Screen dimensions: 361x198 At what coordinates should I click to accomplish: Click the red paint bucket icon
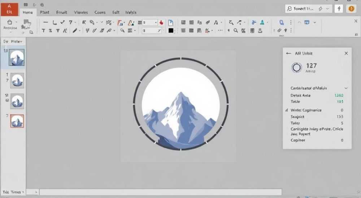(x=161, y=23)
